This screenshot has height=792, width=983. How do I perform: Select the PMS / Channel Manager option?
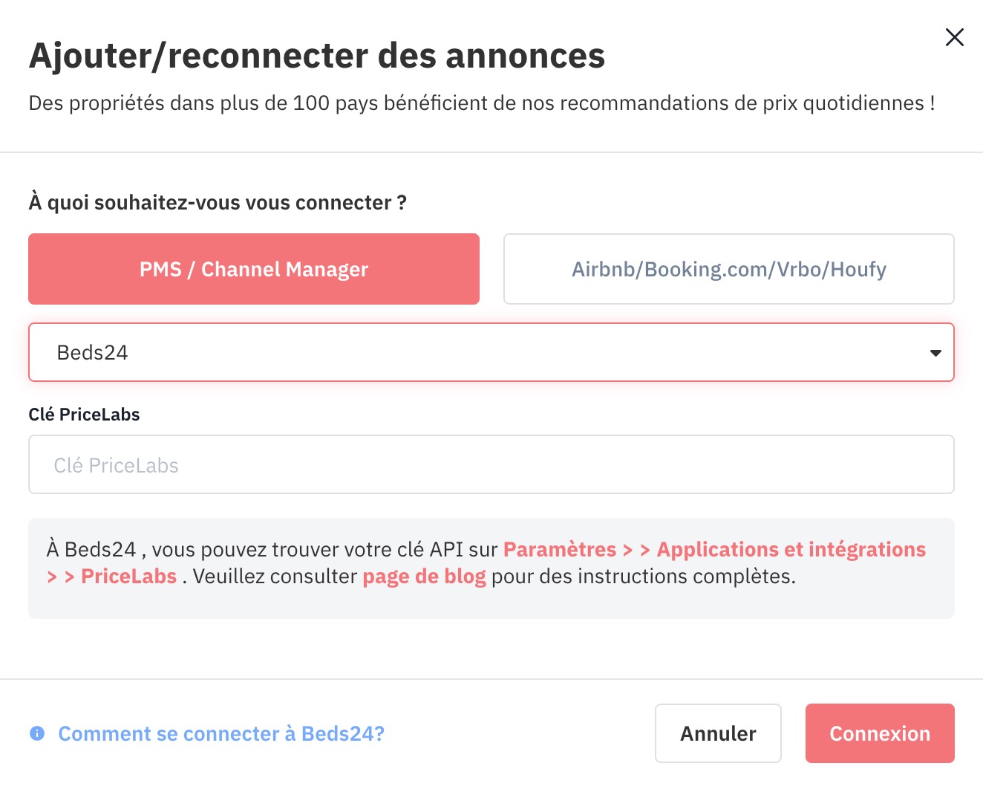(x=254, y=269)
